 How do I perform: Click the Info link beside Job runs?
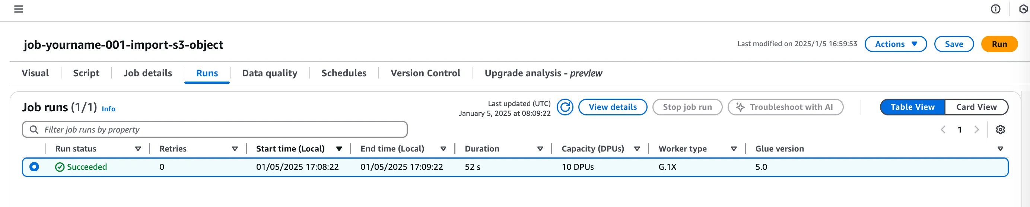click(x=108, y=109)
